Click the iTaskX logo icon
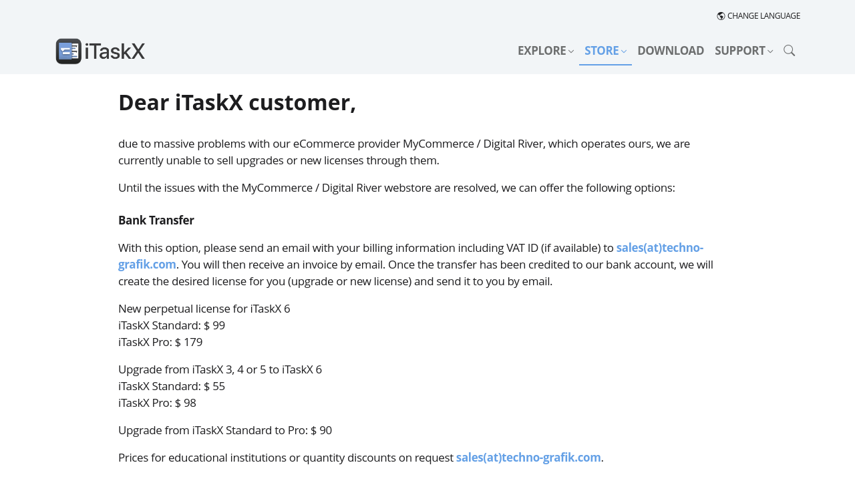Viewport: 855px width, 481px height. tap(69, 51)
